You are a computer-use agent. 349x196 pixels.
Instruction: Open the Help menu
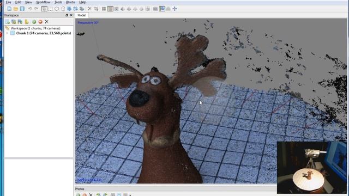(x=83, y=2)
